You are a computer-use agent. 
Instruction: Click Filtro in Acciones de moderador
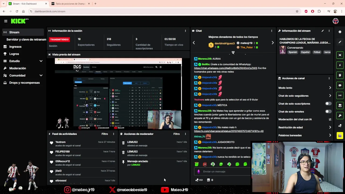[177, 134]
